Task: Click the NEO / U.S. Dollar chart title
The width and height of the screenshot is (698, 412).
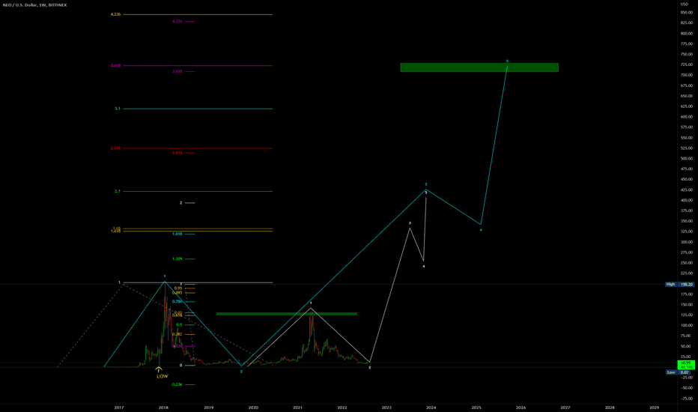Action: point(34,5)
